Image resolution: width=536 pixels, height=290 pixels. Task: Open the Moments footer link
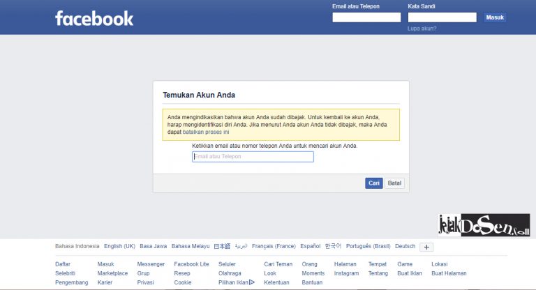pyautogui.click(x=313, y=273)
